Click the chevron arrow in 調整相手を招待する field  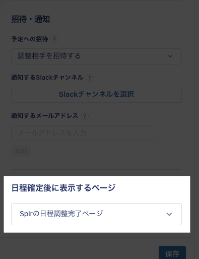click(x=170, y=56)
